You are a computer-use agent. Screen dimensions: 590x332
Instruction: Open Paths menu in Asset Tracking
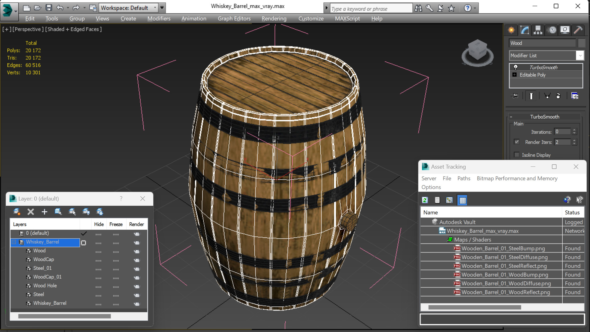click(464, 178)
